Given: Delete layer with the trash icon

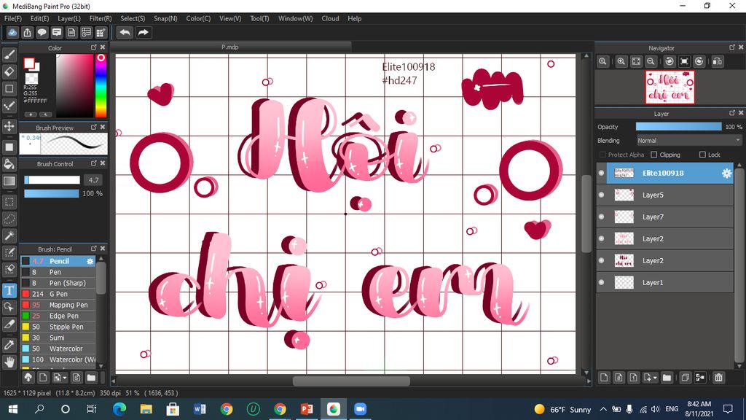Looking at the screenshot, I should pos(718,378).
